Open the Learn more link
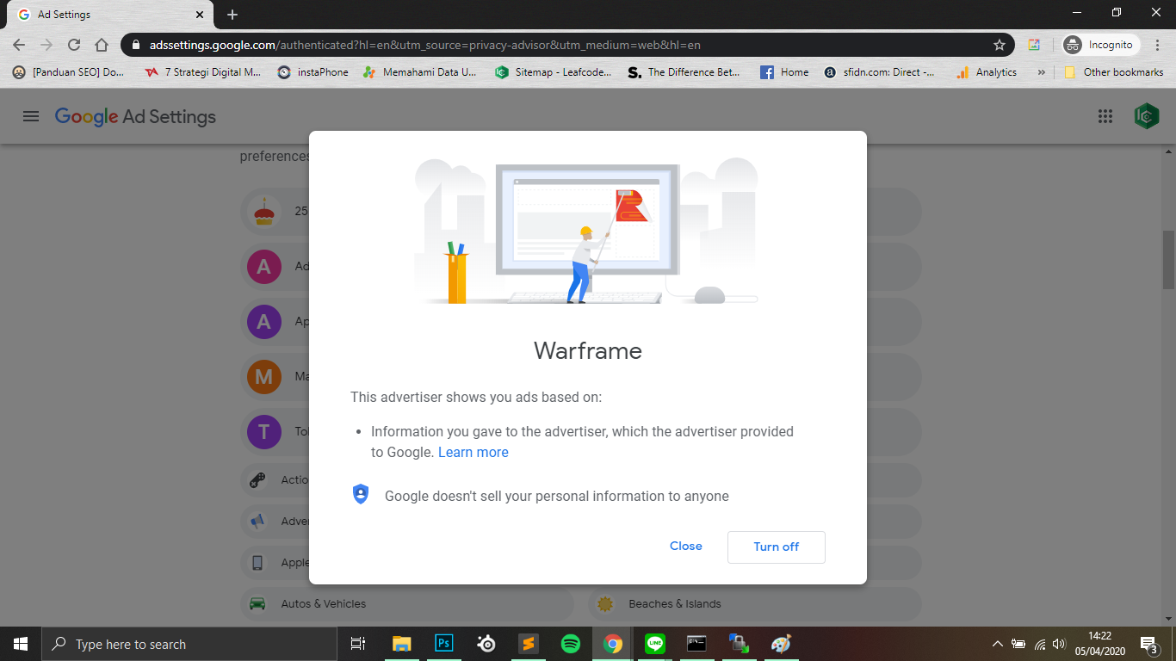The height and width of the screenshot is (661, 1176). (x=473, y=452)
